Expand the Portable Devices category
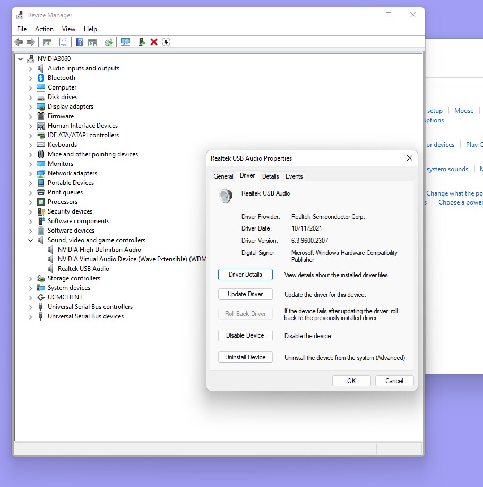This screenshot has width=483, height=487. pyautogui.click(x=30, y=183)
